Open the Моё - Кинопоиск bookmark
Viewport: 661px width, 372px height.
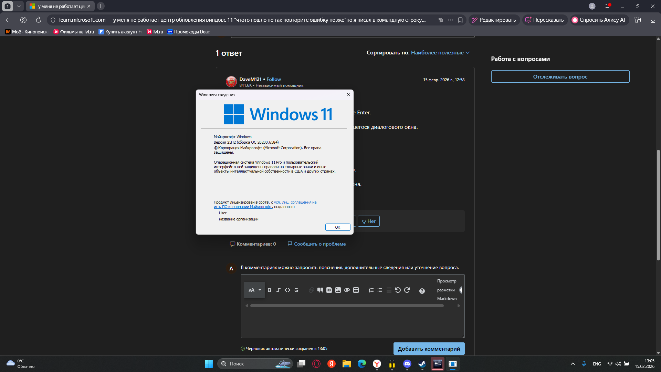27,32
